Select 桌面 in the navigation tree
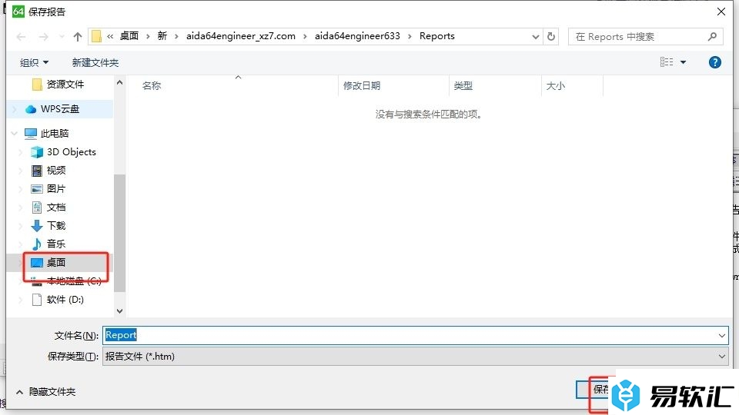739x415 pixels. tap(56, 263)
